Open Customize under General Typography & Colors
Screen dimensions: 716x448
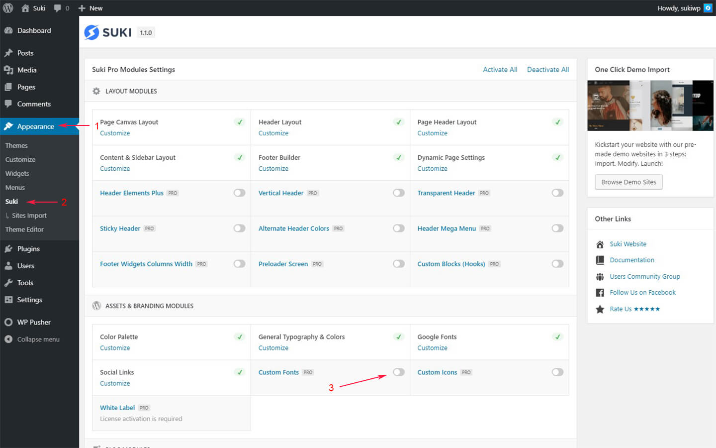(x=273, y=347)
